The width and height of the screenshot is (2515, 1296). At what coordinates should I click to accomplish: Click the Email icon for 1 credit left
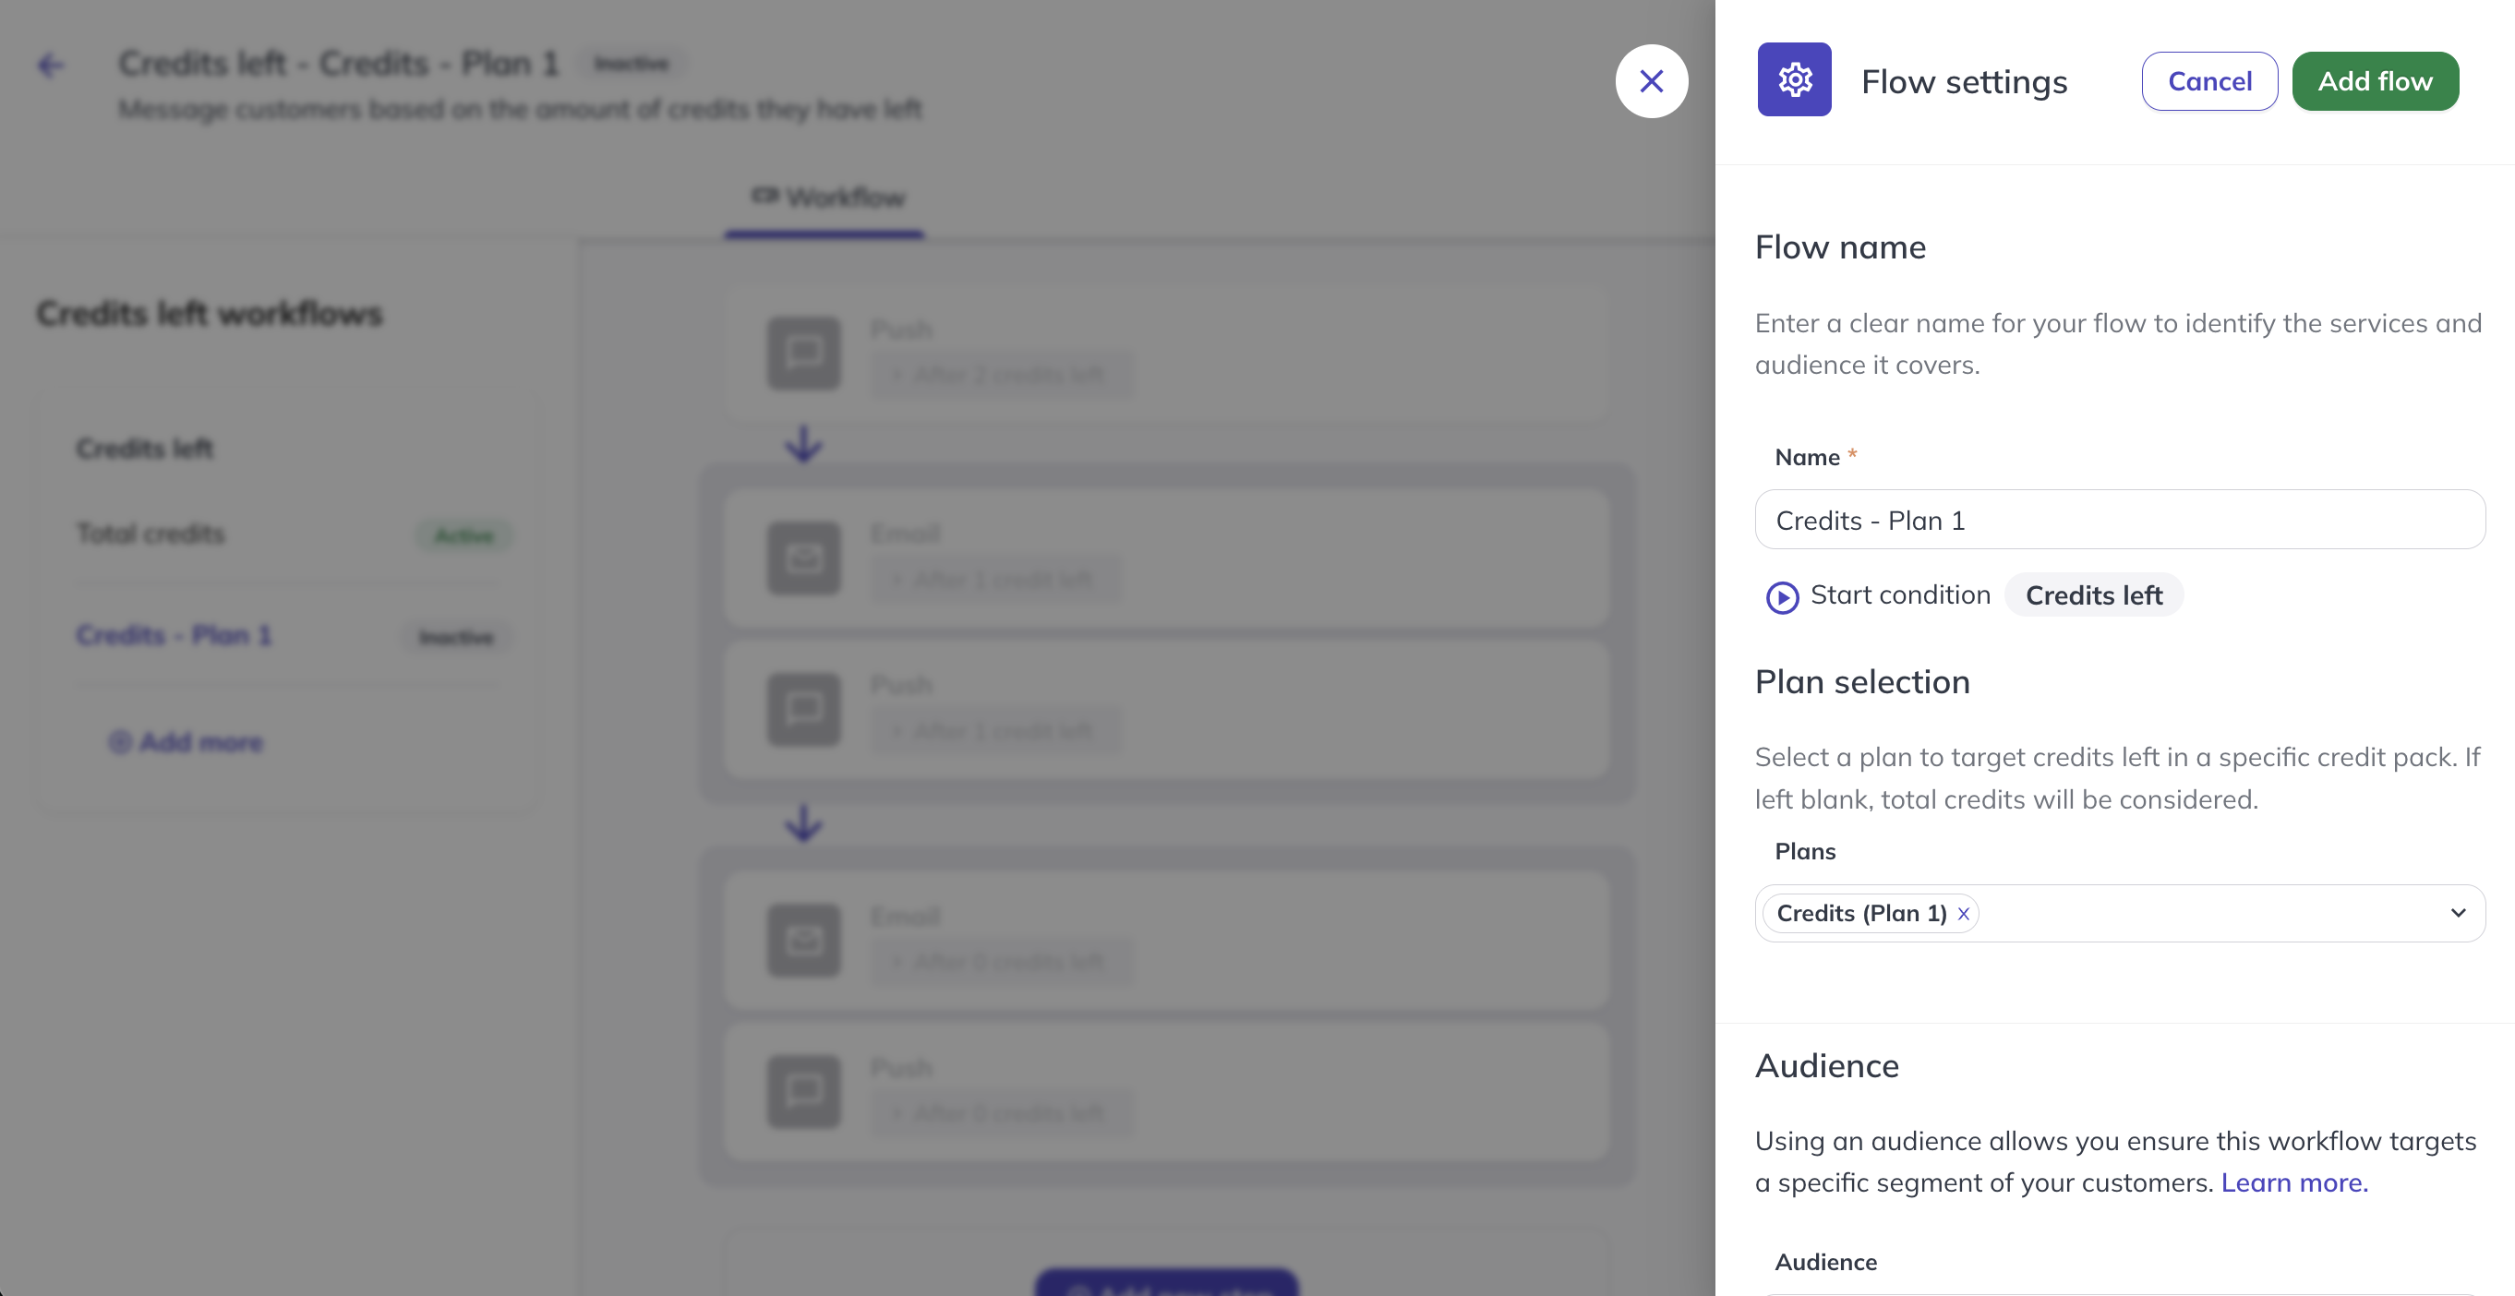(803, 558)
